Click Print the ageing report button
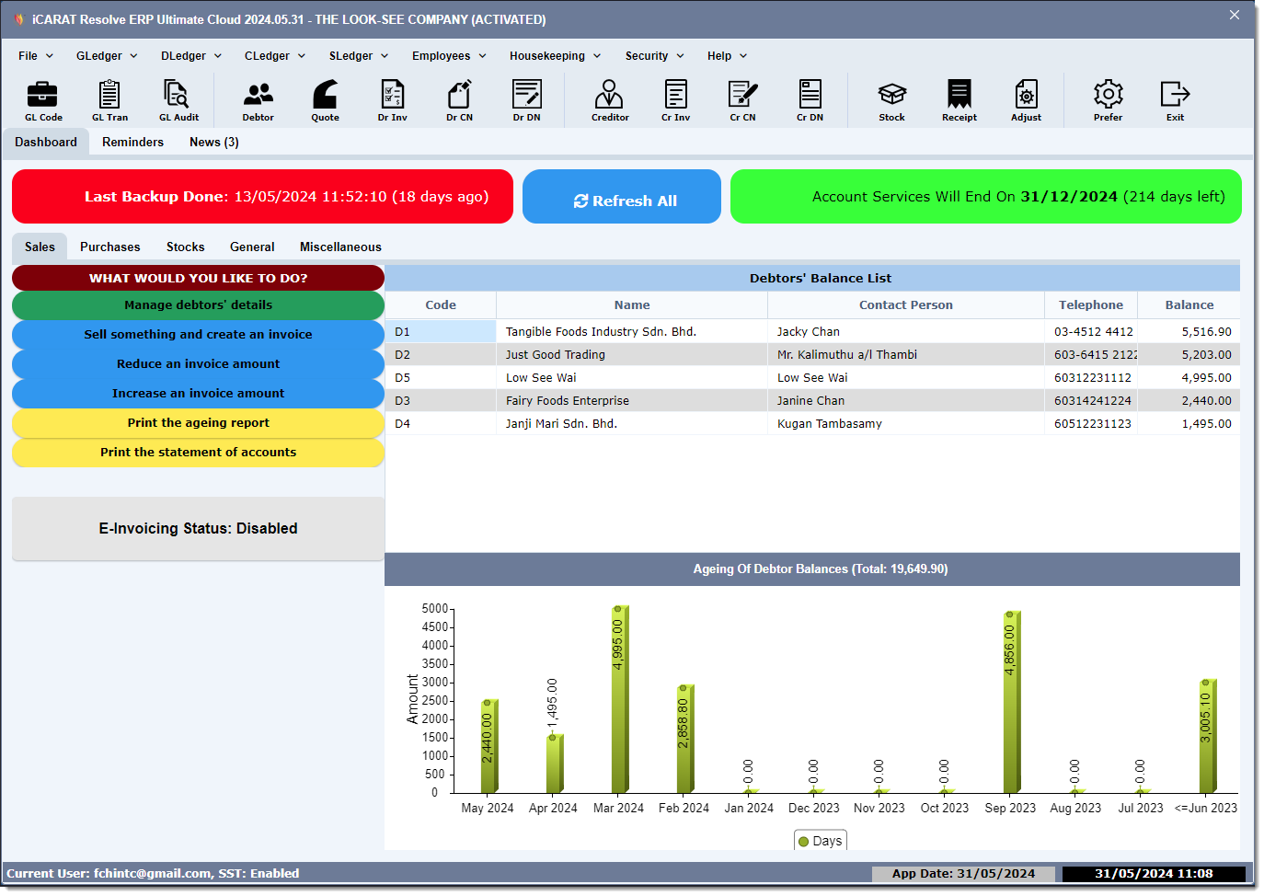Screen dimensions: 1264x896 pos(198,423)
